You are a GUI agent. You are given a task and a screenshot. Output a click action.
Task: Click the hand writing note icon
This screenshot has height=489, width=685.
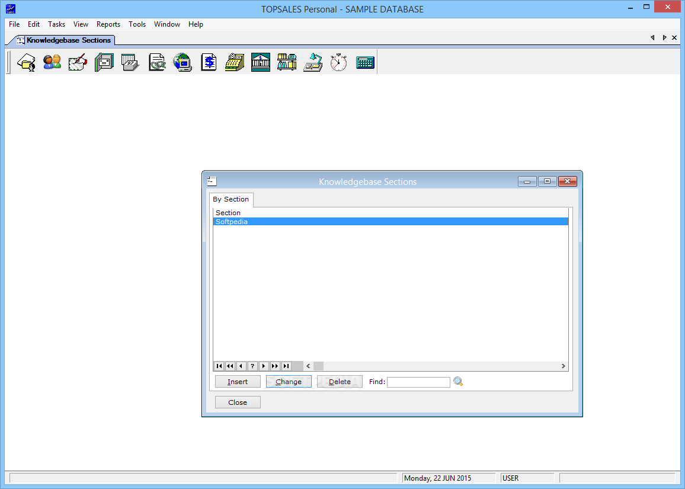(x=78, y=62)
